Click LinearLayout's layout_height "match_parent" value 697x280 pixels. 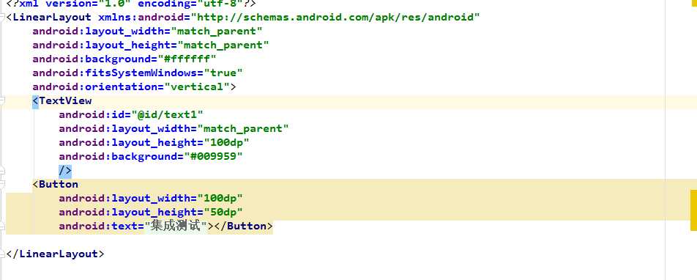click(223, 45)
